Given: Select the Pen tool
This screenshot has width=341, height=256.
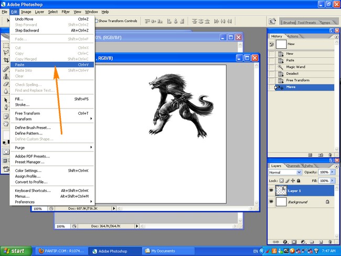Looking at the screenshot, I should click(6, 107).
